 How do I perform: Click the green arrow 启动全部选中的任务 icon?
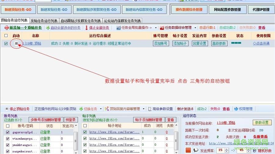point(48,28)
